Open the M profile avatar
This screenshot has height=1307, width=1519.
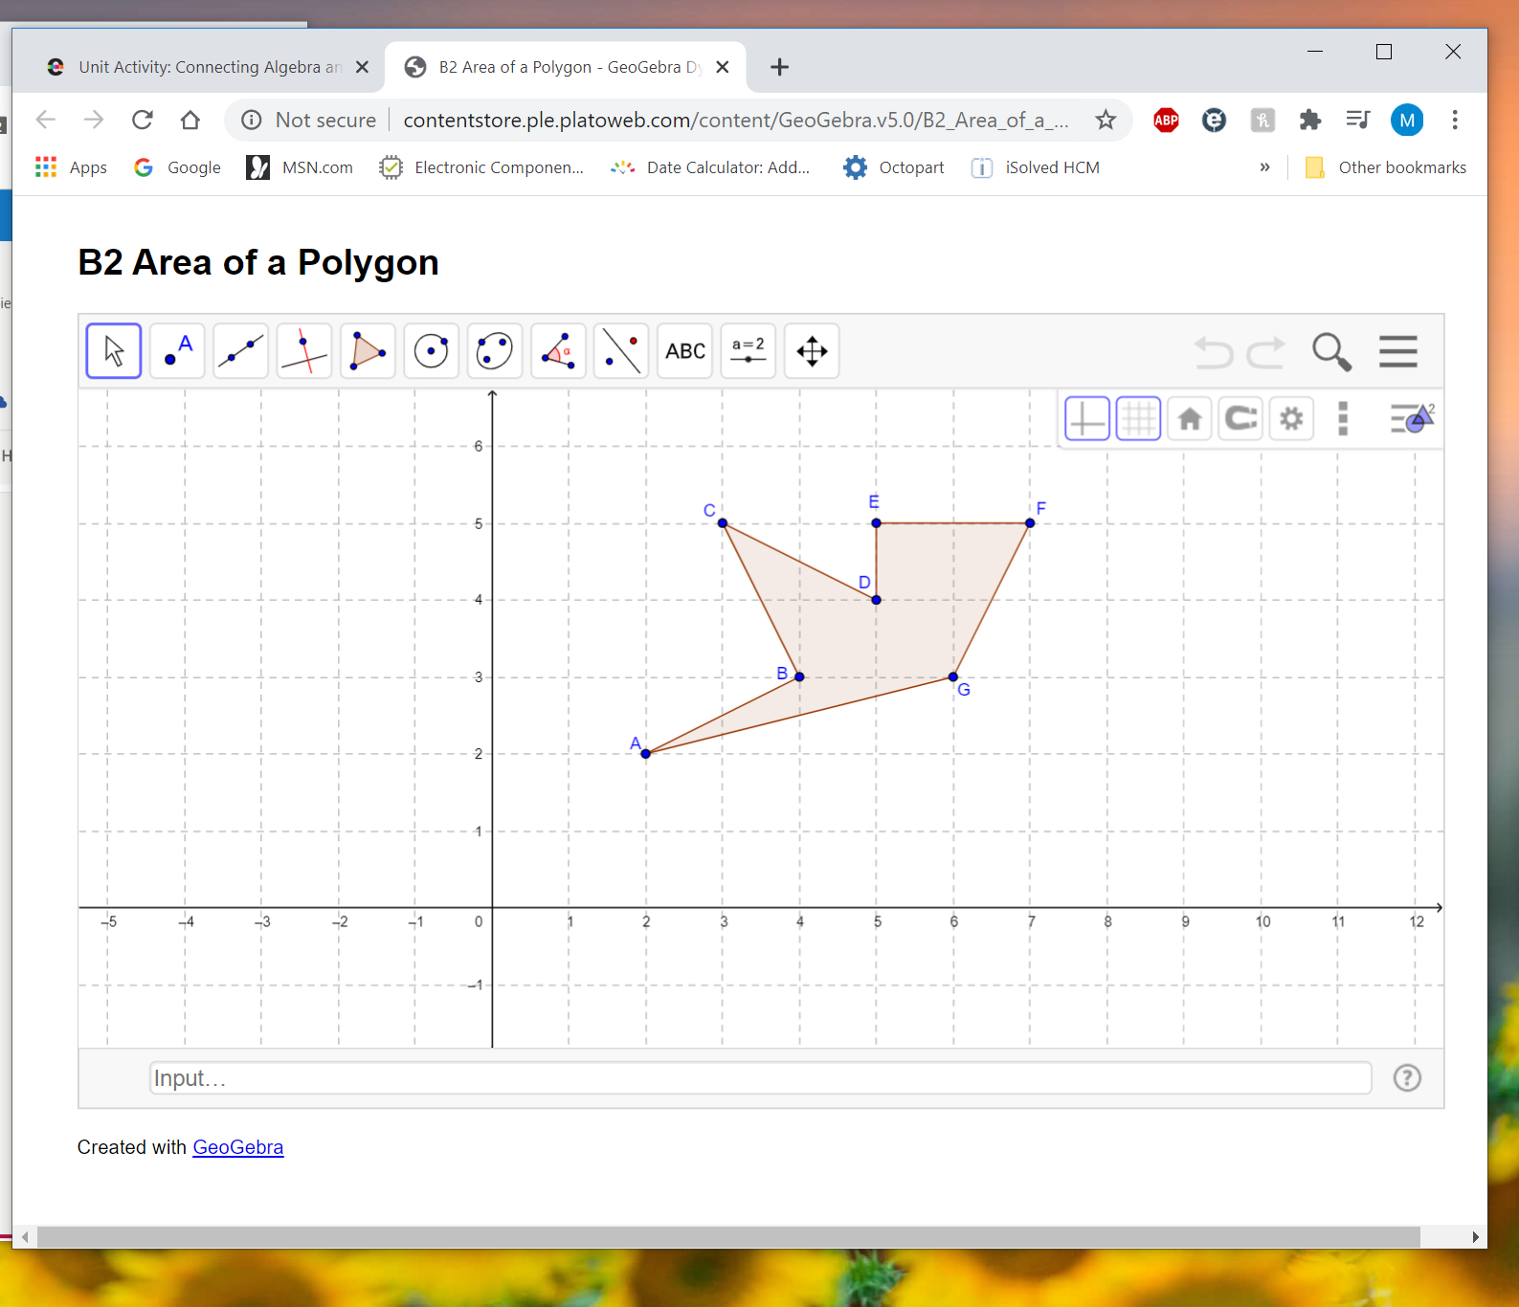click(1407, 120)
